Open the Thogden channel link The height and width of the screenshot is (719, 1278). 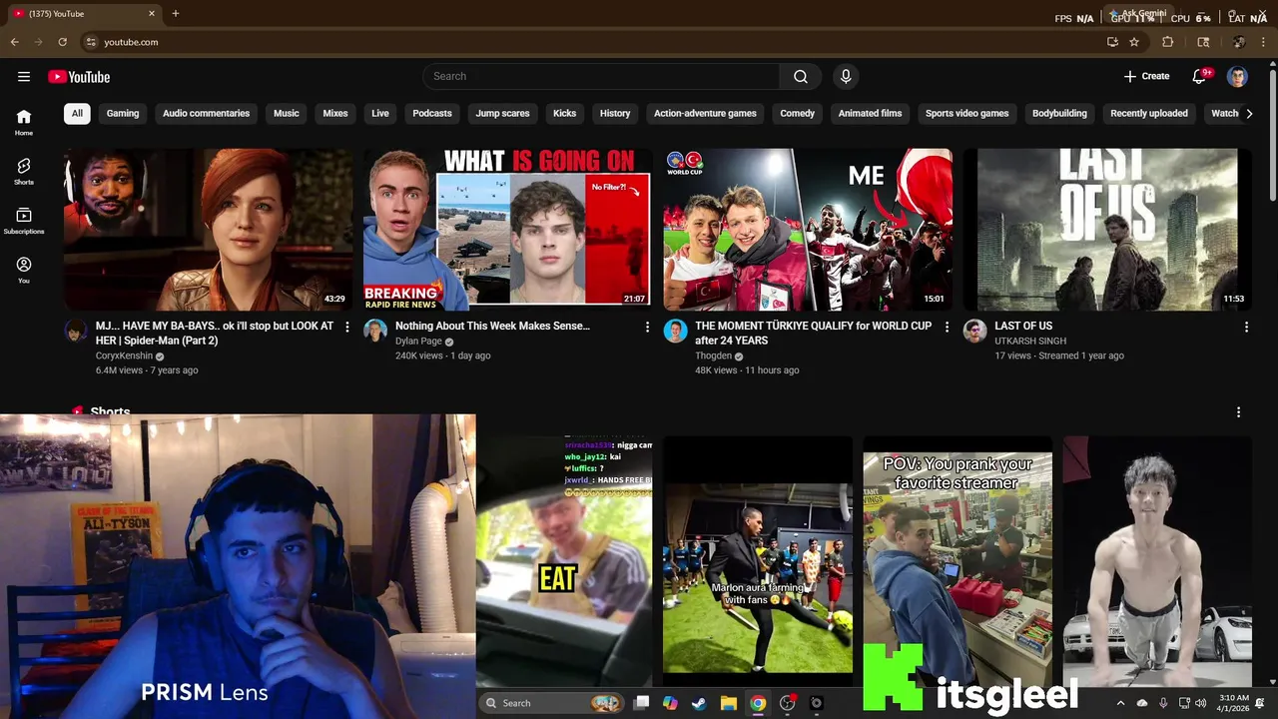713,356
